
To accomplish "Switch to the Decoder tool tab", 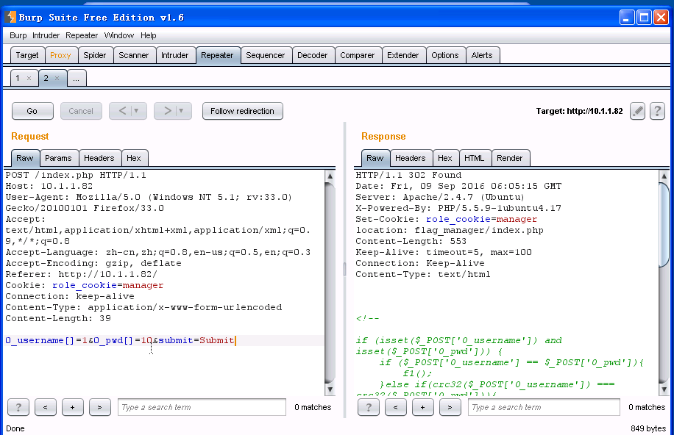I will 313,55.
